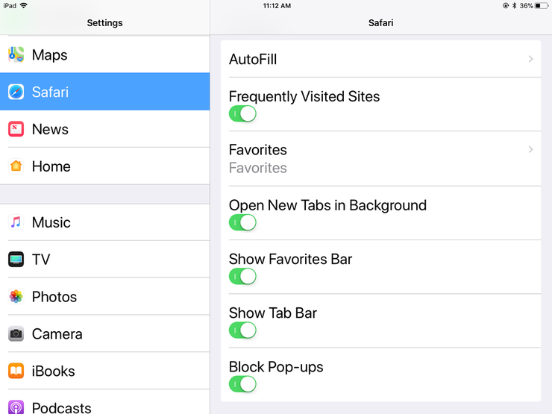Tap the iBooks orange book icon
The image size is (552, 414).
(x=16, y=371)
